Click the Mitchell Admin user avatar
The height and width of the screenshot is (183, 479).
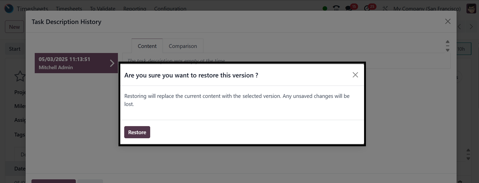click(471, 9)
